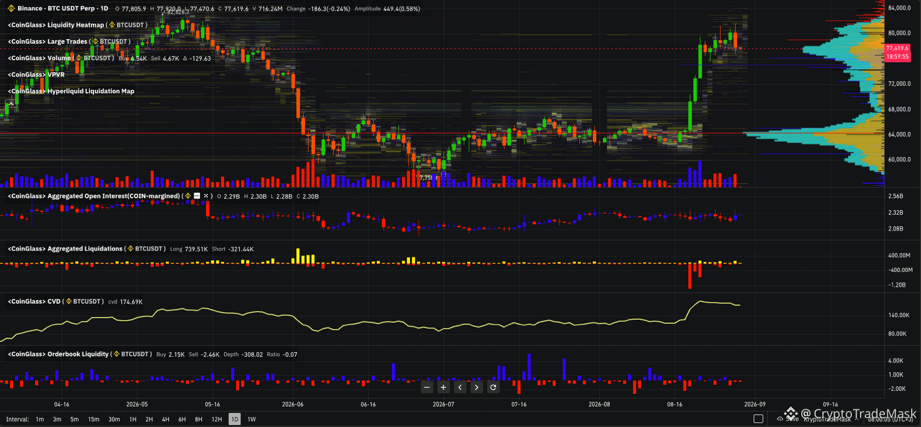Screen dimensions: 921x427
Task: Click the 68,000.0 price axis label
Action: (x=899, y=109)
